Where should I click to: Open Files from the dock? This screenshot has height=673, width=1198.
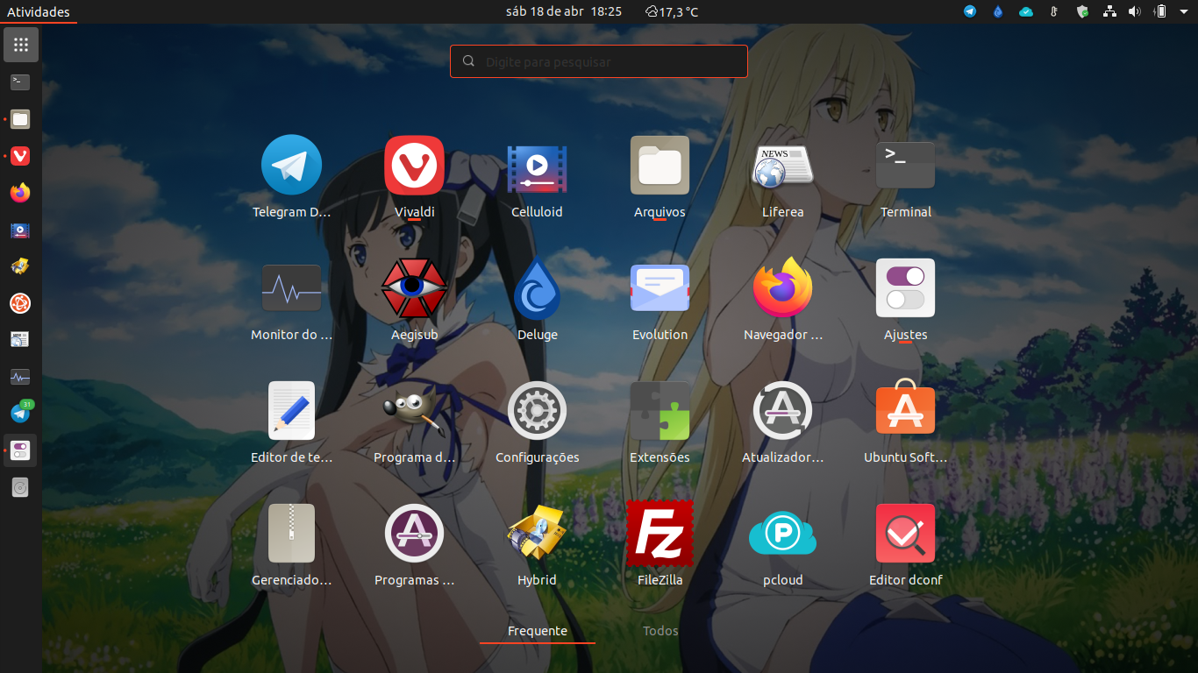coord(20,119)
